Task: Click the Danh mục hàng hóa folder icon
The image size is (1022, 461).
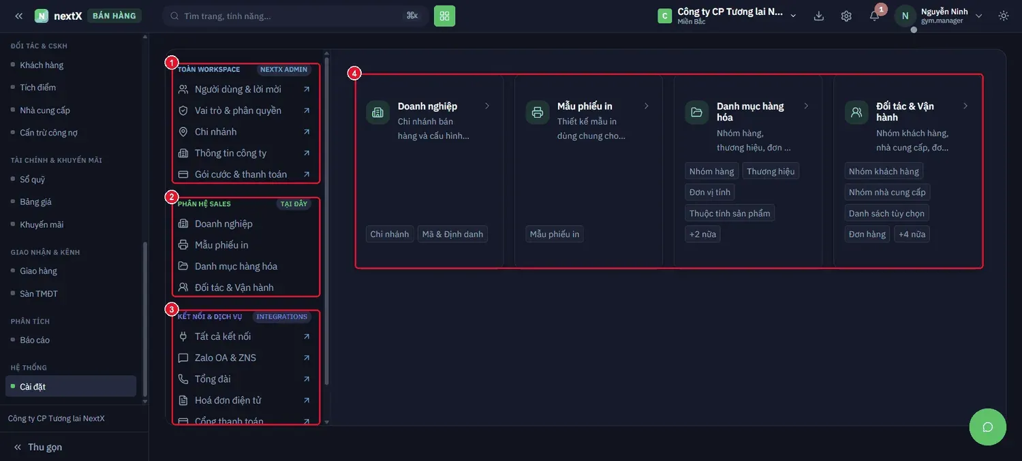Action: pyautogui.click(x=696, y=112)
